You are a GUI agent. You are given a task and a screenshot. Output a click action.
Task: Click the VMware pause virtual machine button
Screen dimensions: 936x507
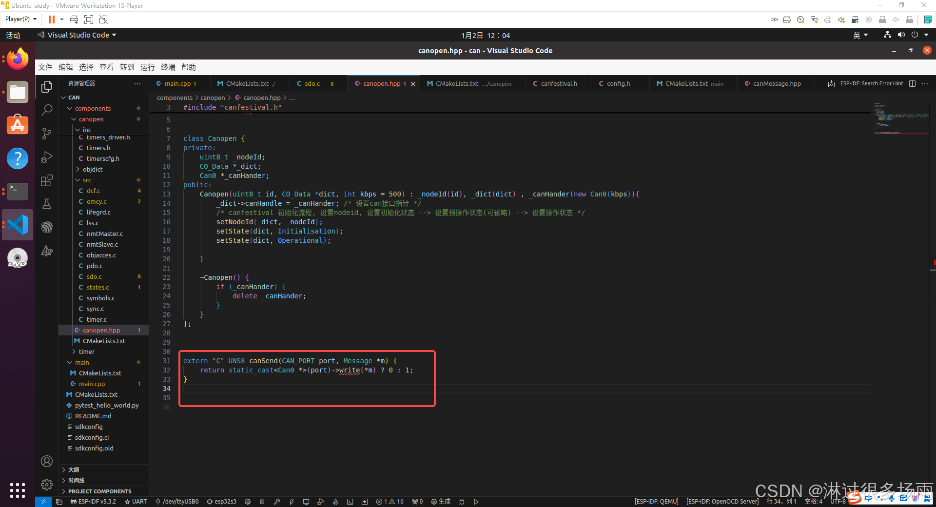pos(51,19)
